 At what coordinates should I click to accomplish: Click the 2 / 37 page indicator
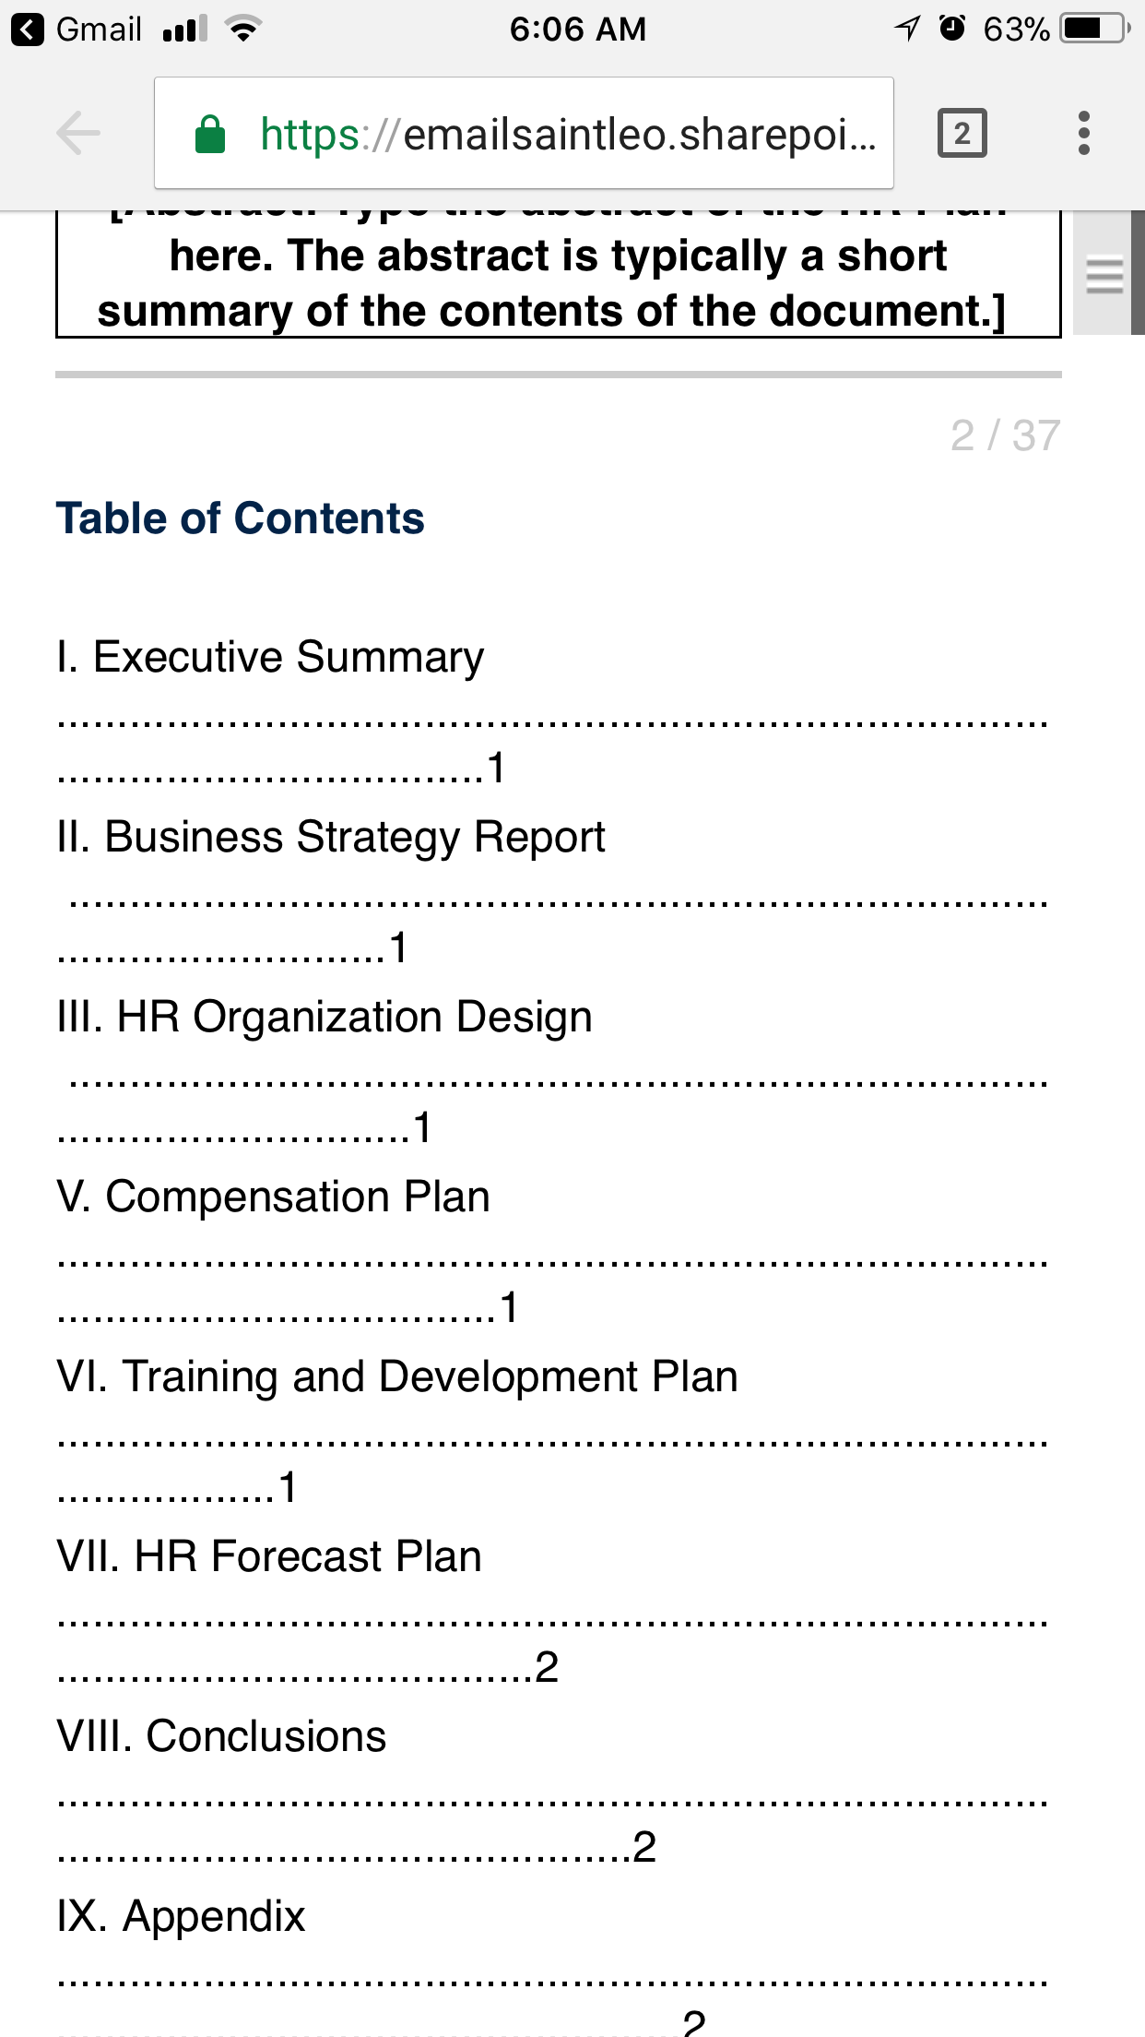coord(1006,435)
